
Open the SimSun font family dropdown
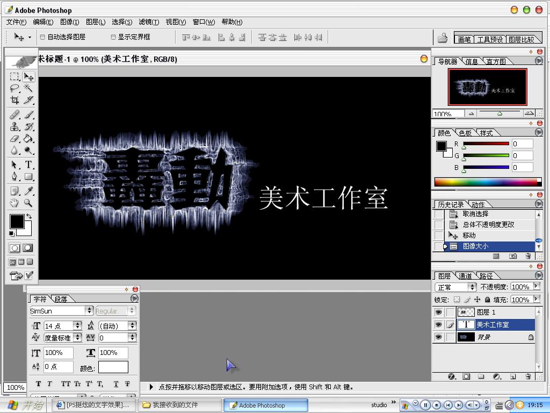pos(90,310)
